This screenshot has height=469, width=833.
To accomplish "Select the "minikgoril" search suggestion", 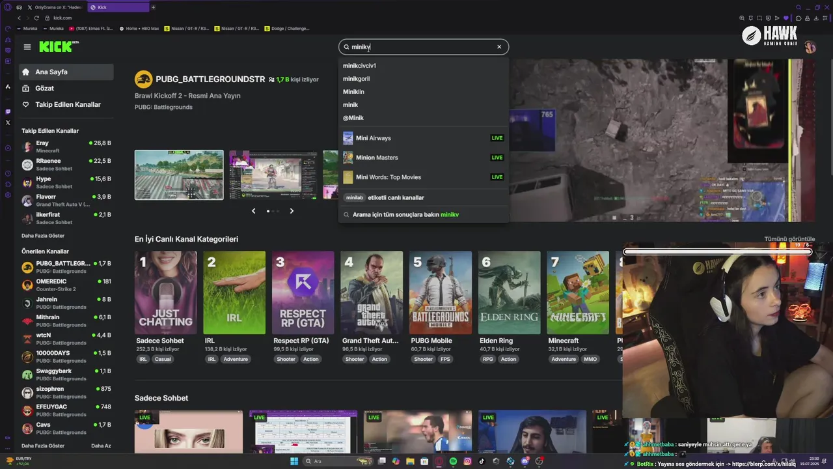I will pos(356,79).
